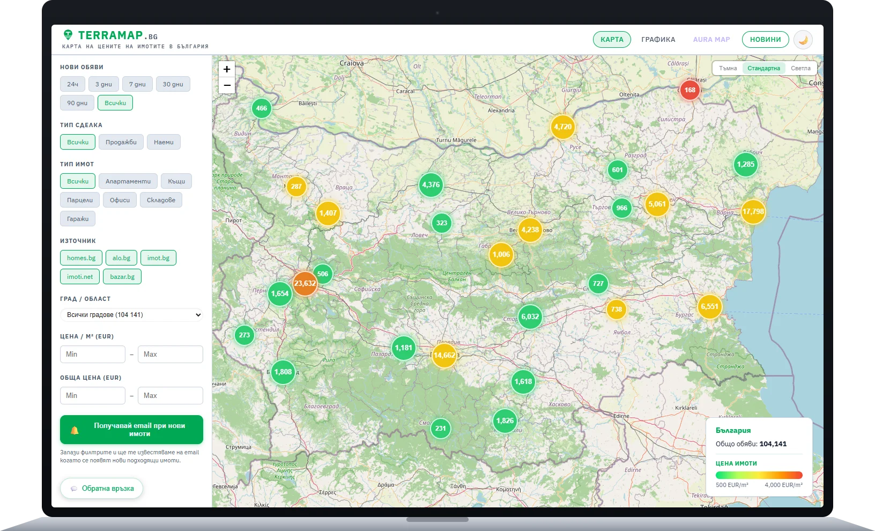The height and width of the screenshot is (531, 875).
Task: Select Офиси property type
Action: 120,200
